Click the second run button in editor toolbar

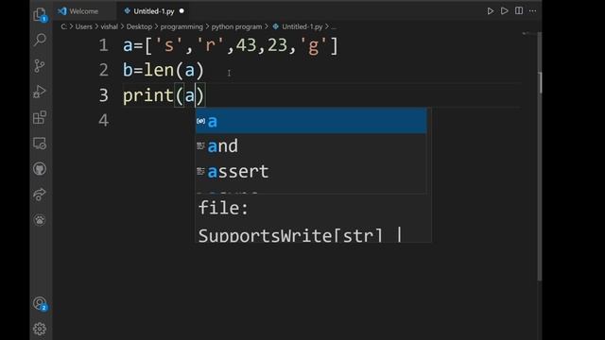click(x=504, y=10)
